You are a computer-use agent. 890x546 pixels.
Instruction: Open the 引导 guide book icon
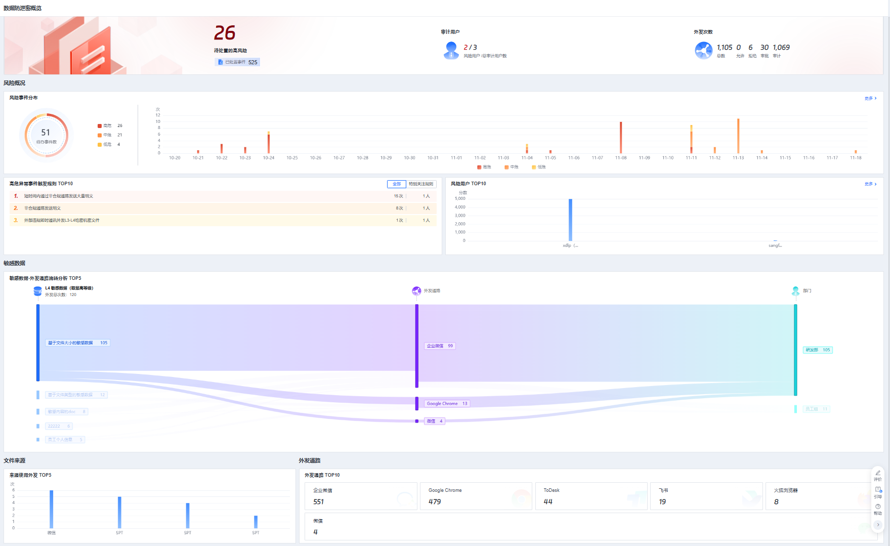point(878,490)
